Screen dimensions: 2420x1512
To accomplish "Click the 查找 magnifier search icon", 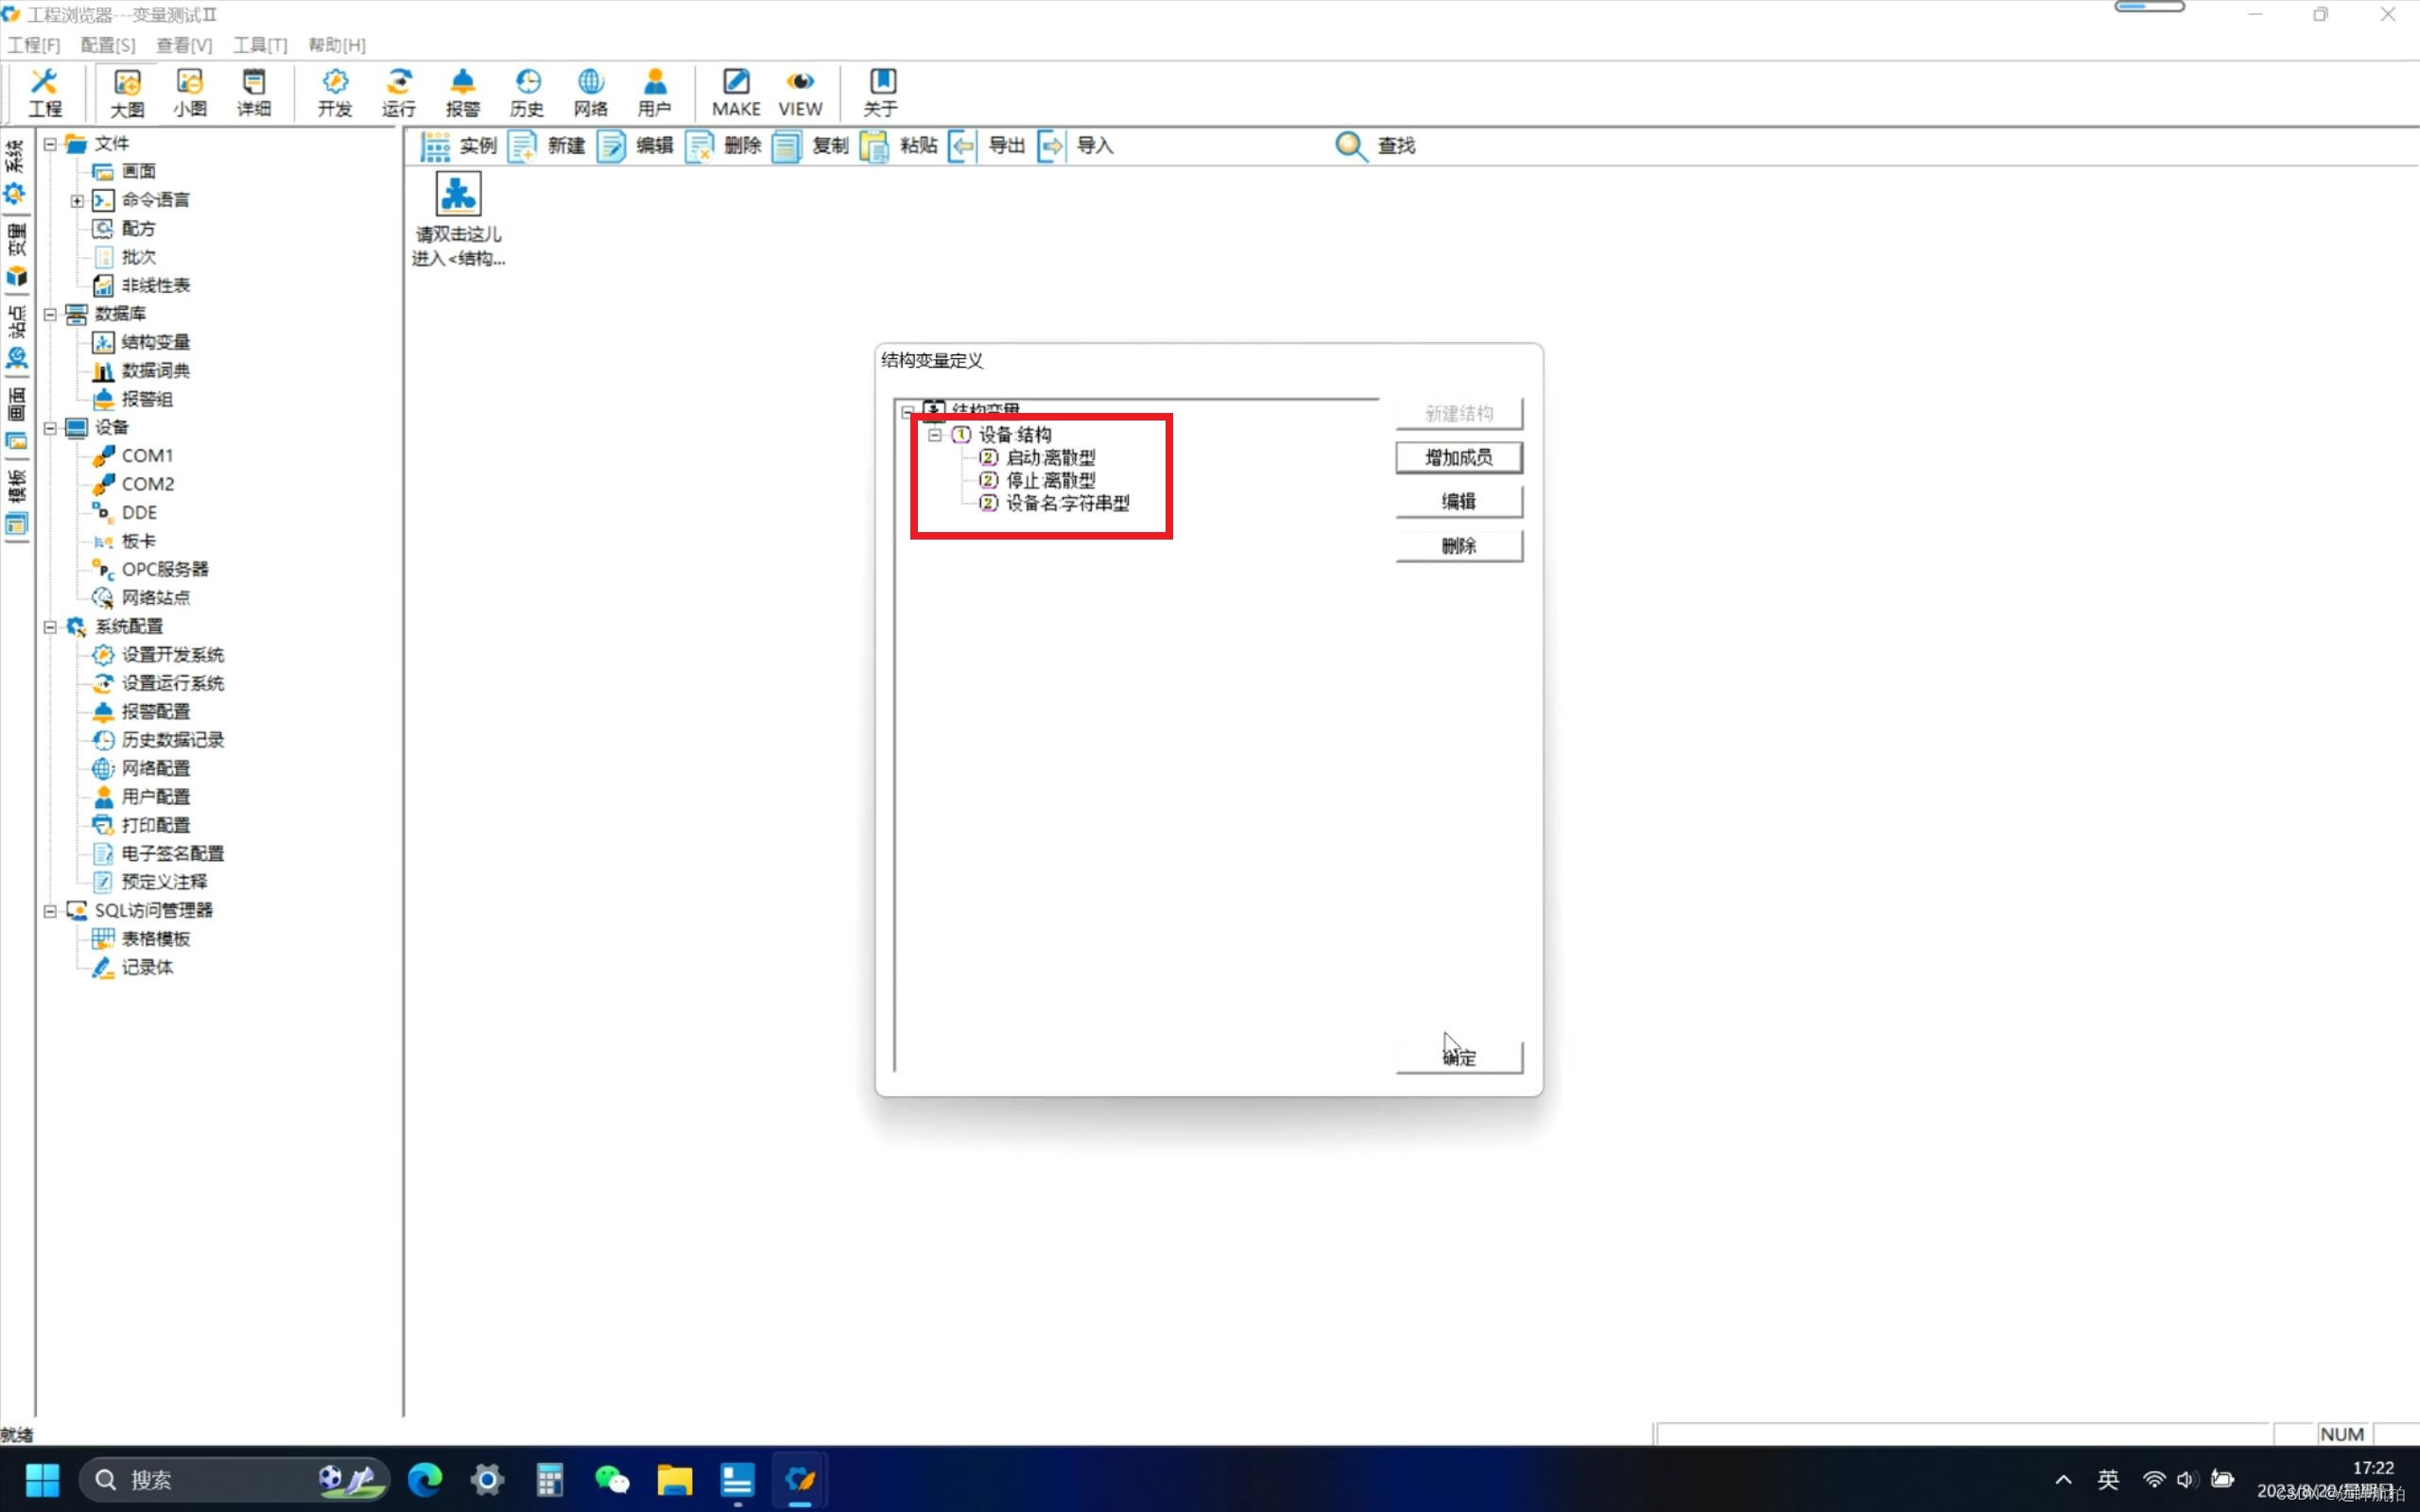I will pyautogui.click(x=1350, y=146).
